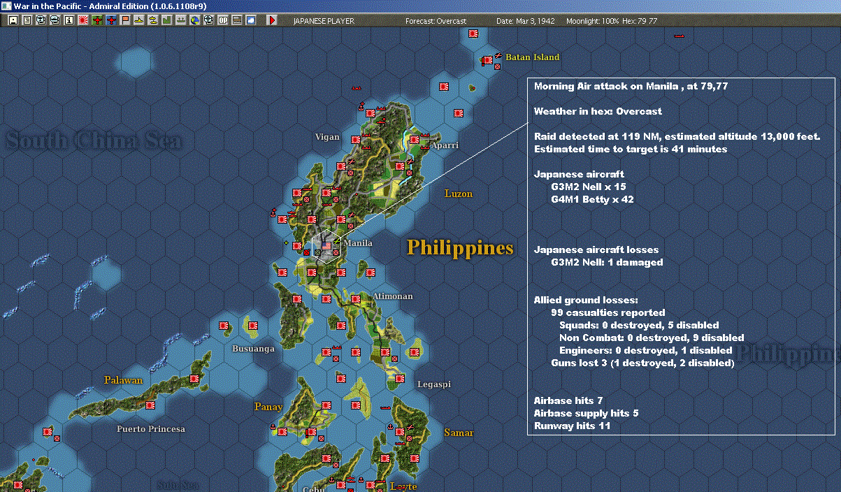Click the 99 casualties reported line
The height and width of the screenshot is (492, 841).
click(608, 313)
